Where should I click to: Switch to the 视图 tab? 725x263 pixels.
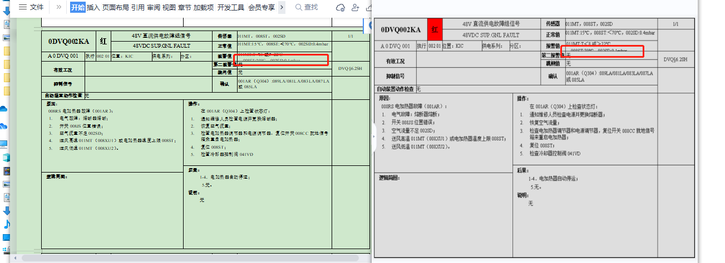pos(169,7)
